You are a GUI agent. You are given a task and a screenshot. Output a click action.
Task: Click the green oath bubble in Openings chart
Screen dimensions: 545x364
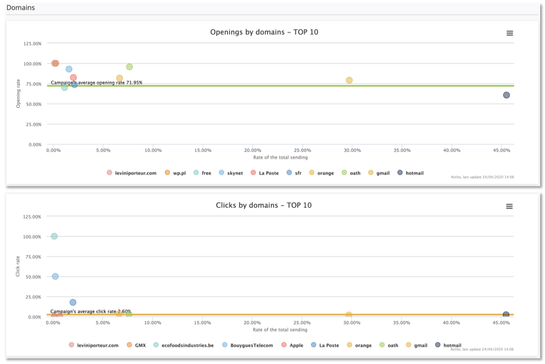(129, 67)
